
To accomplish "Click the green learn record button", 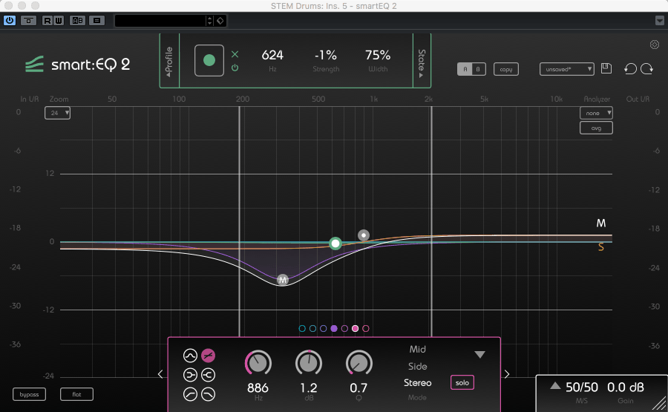I will 209,60.
